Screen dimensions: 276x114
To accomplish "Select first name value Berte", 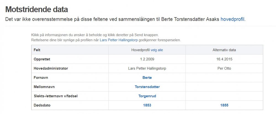I will (x=147, y=77).
